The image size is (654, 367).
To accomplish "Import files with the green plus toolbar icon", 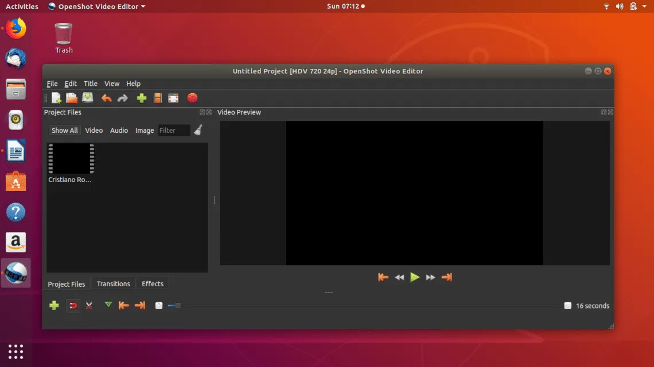I will [142, 98].
